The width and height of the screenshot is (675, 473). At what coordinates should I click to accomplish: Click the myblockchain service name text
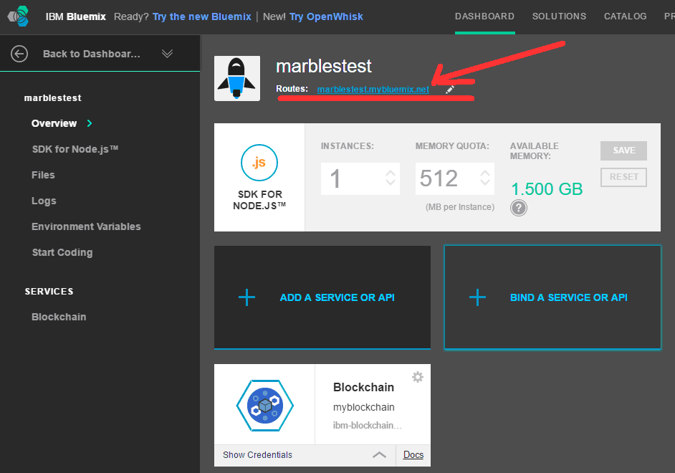[x=364, y=407]
